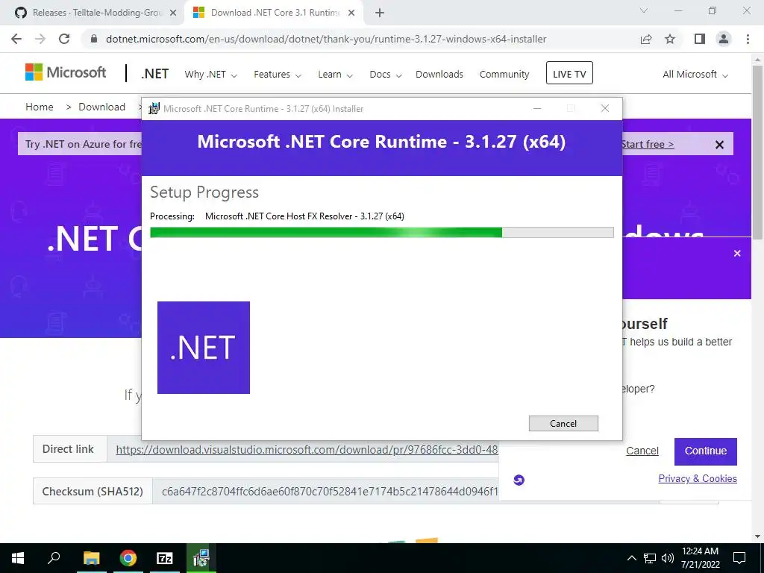Close the Releases Telltale-Modding-Group tab
Image resolution: width=764 pixels, height=573 pixels.
pos(173,13)
